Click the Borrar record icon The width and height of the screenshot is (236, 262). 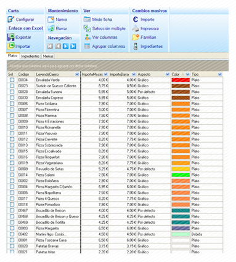point(51,28)
